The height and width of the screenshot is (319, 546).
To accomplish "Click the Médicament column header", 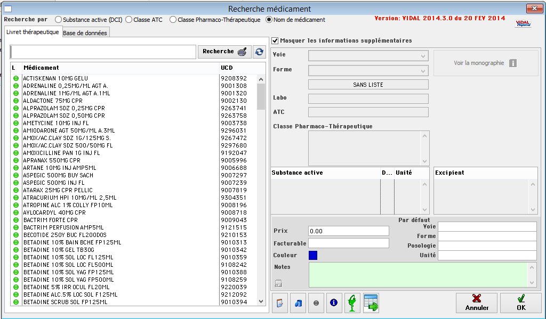I will coord(121,68).
